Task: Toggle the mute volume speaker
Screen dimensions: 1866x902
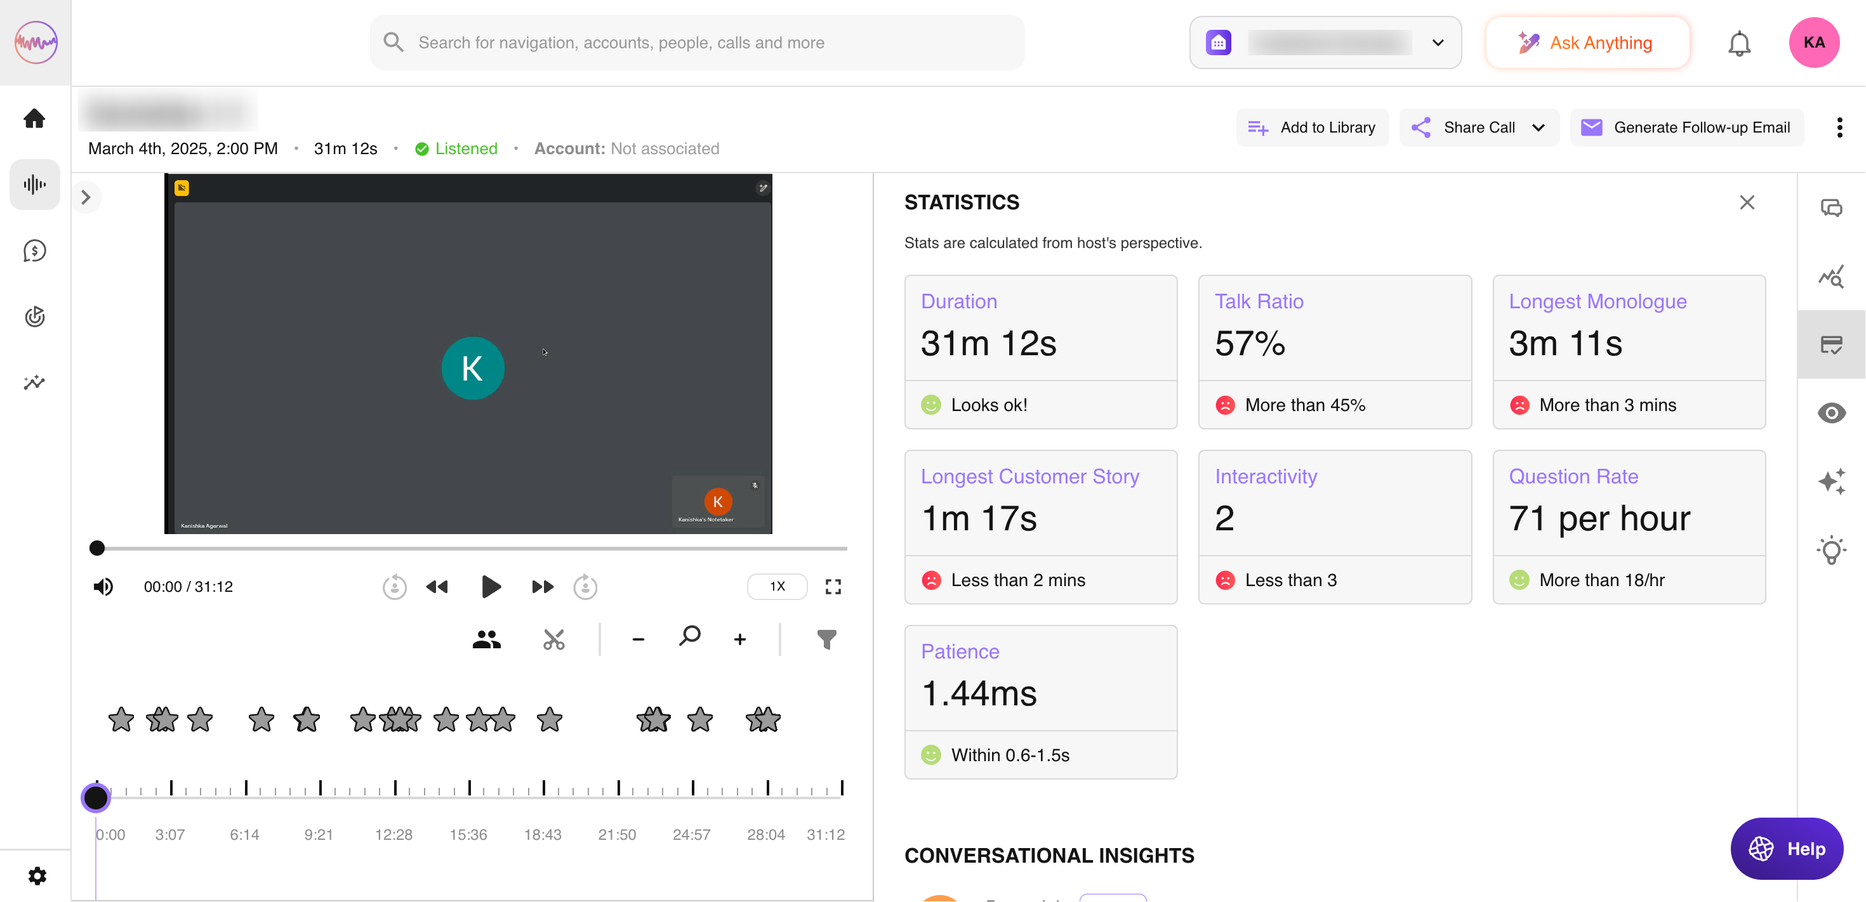Action: pyautogui.click(x=103, y=586)
